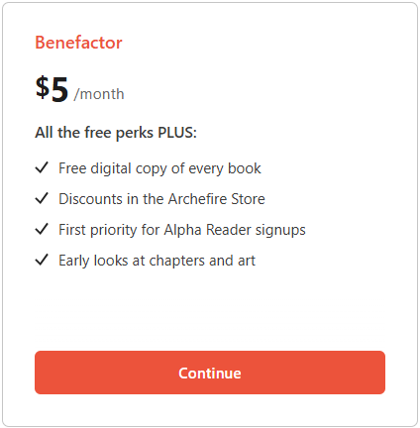Click the dollar sign in the price
420x428 pixels.
tap(43, 88)
